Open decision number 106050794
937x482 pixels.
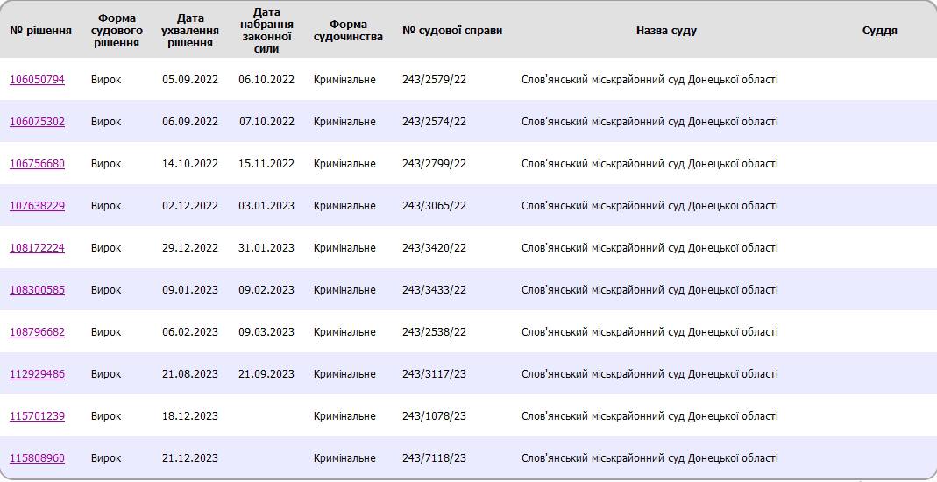pyautogui.click(x=37, y=80)
